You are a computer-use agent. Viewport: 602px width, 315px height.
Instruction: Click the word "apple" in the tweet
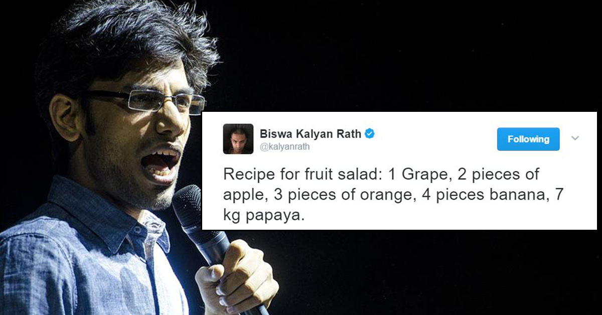coord(244,196)
